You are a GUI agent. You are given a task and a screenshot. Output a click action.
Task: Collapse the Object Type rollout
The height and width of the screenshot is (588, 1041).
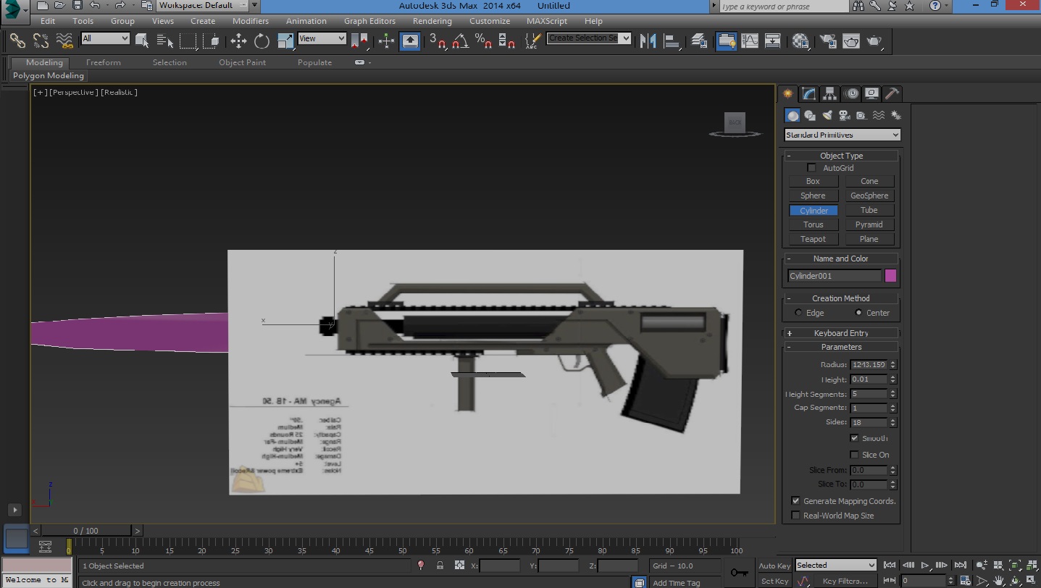click(841, 156)
